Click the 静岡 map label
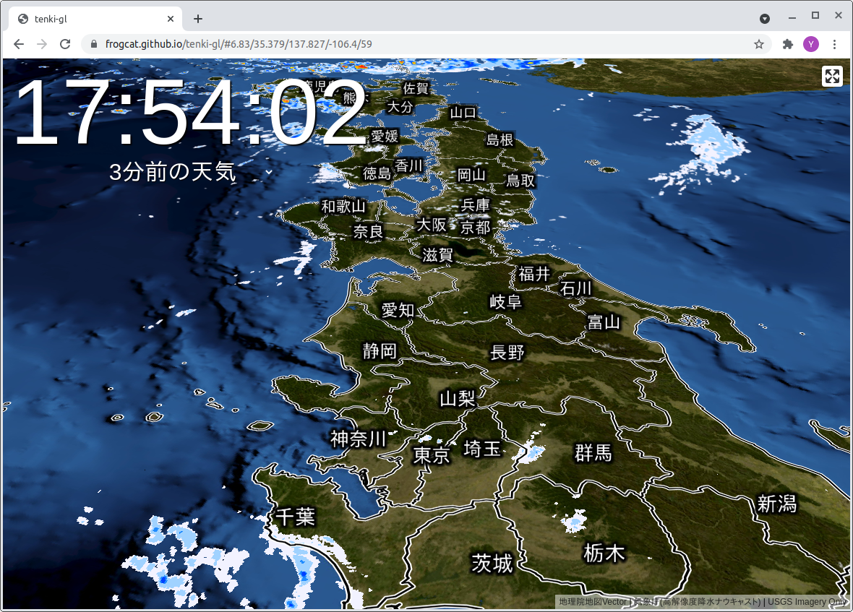This screenshot has height=612, width=853. tap(380, 350)
